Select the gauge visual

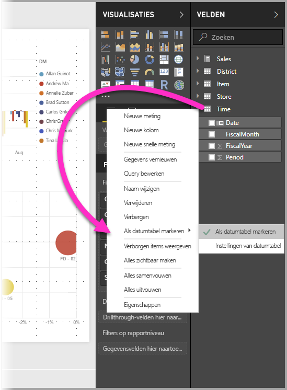click(x=149, y=72)
